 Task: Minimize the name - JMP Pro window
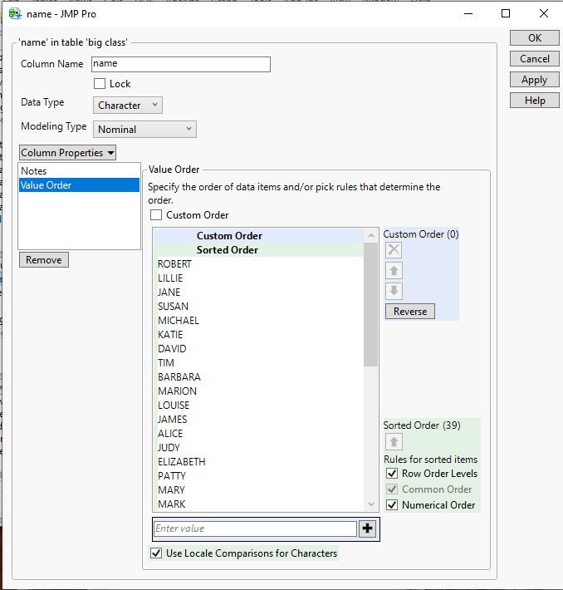(x=468, y=13)
